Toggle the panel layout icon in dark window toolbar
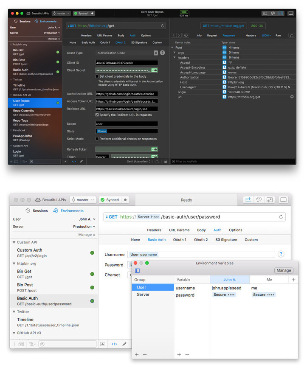Viewport: 304px width, 384px height. point(291,14)
